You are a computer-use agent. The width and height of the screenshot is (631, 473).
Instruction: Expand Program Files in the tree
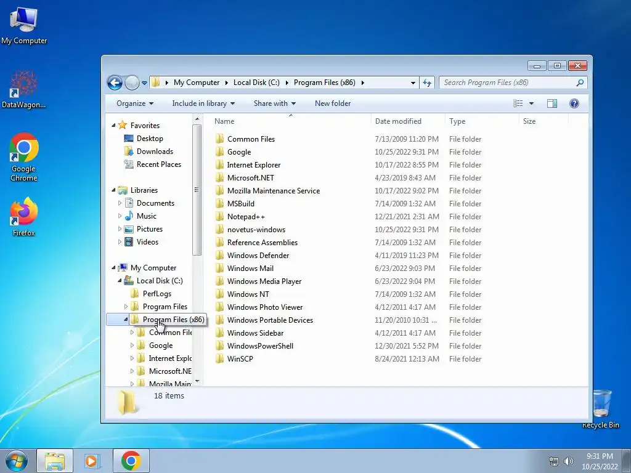point(126,307)
